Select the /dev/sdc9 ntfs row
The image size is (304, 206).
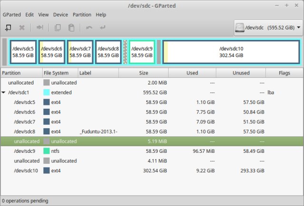[x=152, y=151]
